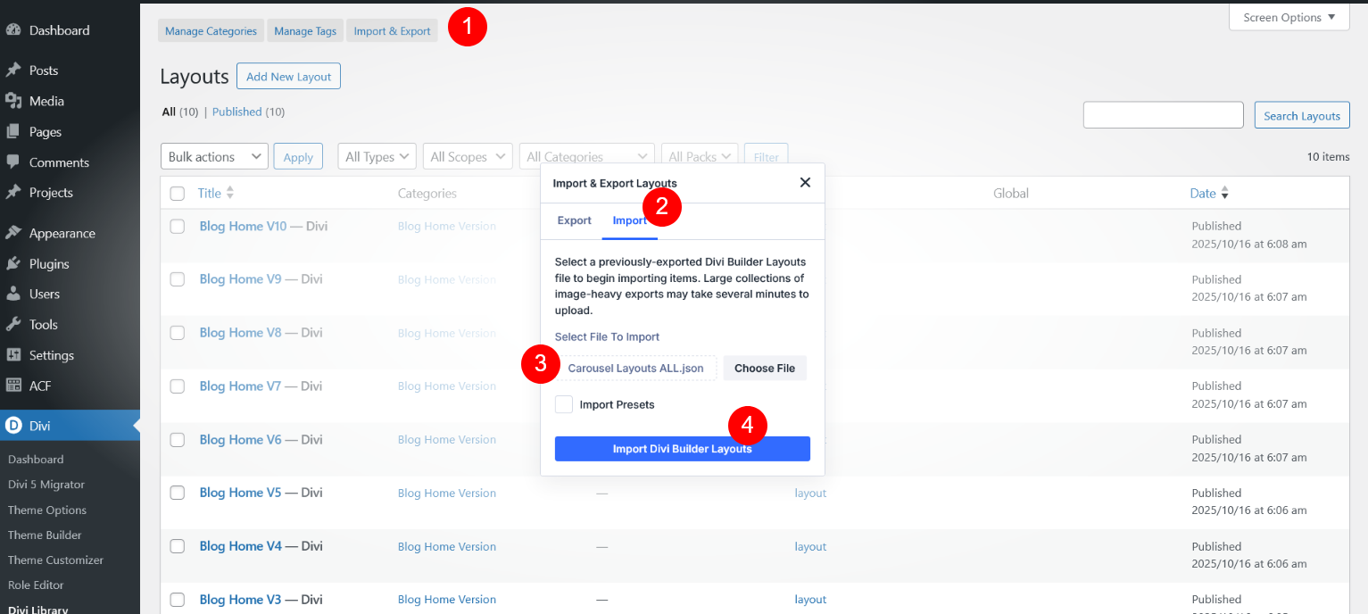The height and width of the screenshot is (614, 1368).
Task: Click Blog Home Version category for V4
Action: point(446,546)
